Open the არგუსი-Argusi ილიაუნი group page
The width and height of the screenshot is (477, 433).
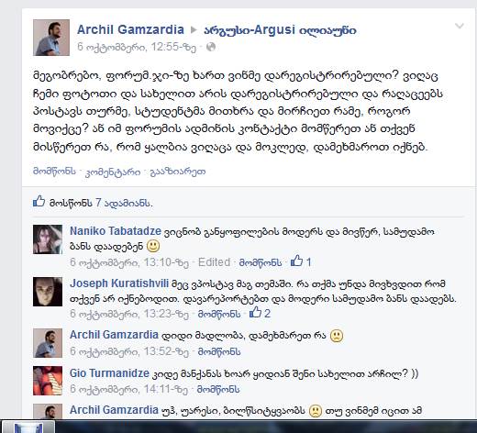pos(280,30)
